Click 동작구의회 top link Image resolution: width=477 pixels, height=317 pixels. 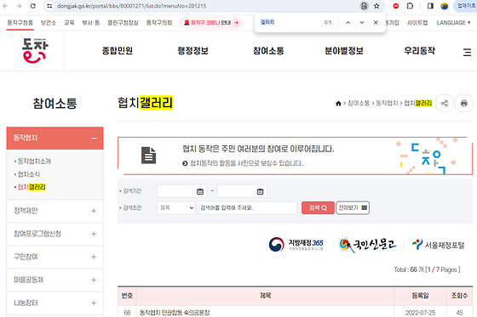pos(159,23)
